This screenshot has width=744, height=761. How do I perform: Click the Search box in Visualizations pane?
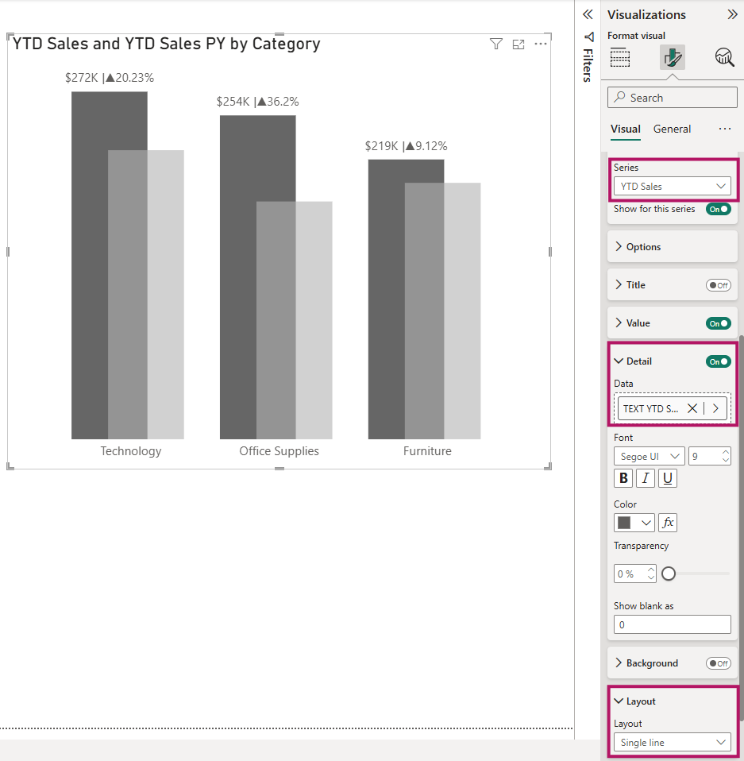coord(673,98)
